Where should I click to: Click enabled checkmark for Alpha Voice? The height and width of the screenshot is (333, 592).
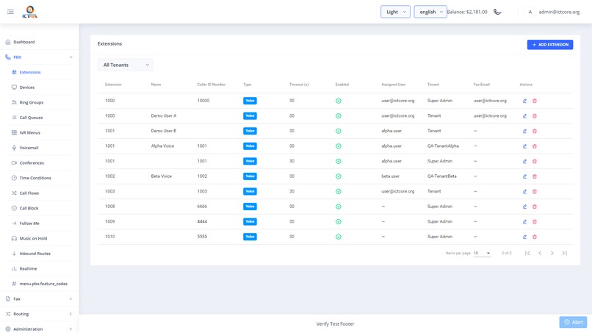(x=339, y=146)
